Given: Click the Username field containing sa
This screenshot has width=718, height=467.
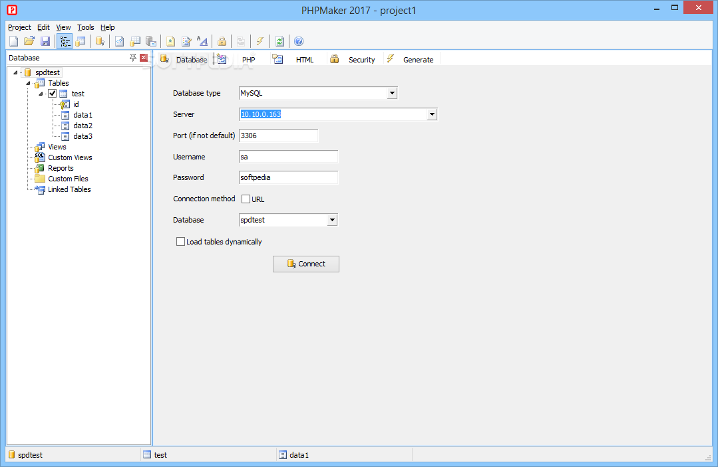Looking at the screenshot, I should (x=289, y=157).
